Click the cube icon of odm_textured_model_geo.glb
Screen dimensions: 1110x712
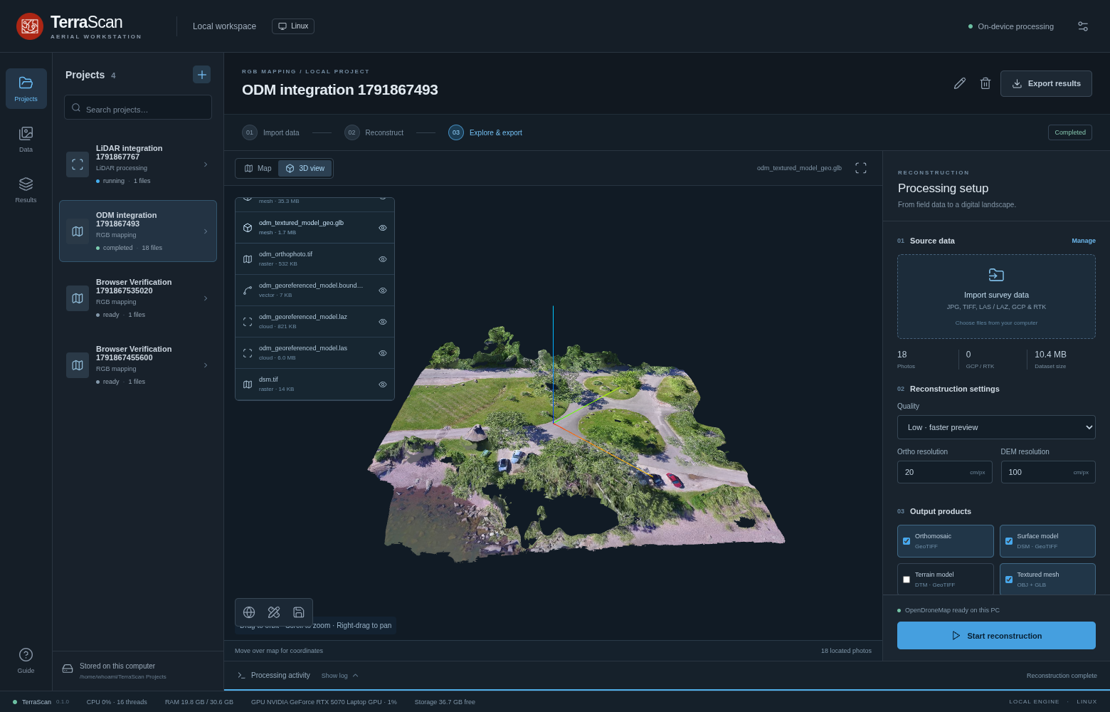coord(248,228)
